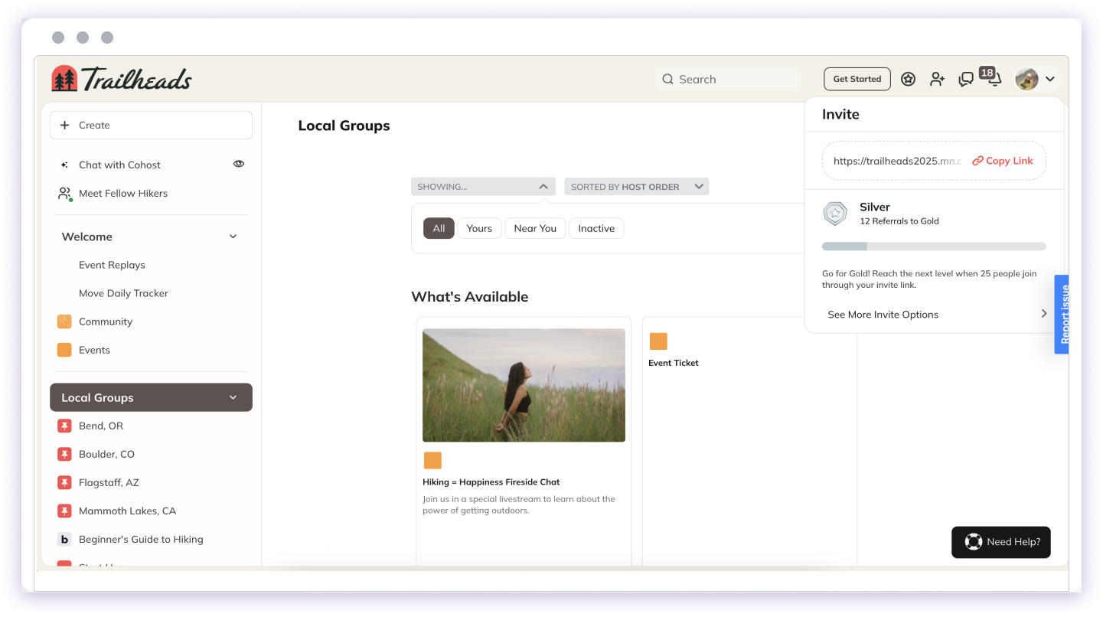Screen dimensions: 1103x617
Task: Open the messages chat bubble icon
Action: click(x=965, y=79)
